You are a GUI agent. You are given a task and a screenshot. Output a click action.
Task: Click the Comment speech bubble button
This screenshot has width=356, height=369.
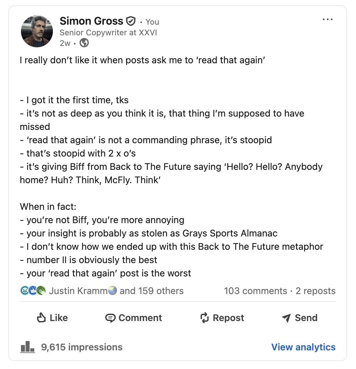(133, 318)
